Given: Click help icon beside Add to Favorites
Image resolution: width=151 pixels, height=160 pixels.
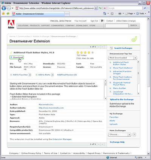Looking at the screenshot, I should click(30, 75).
